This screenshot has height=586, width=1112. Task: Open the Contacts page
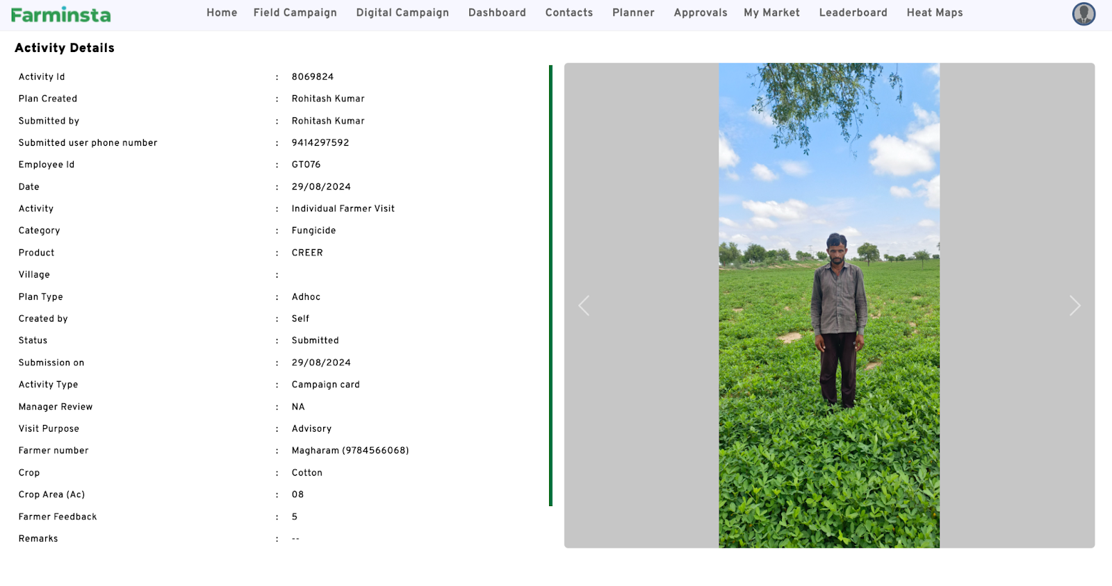tap(569, 12)
